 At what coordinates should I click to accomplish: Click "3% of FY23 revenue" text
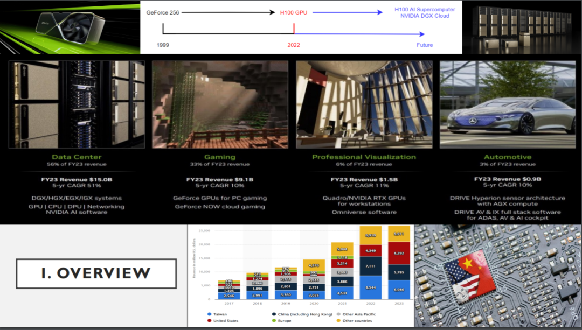508,164
